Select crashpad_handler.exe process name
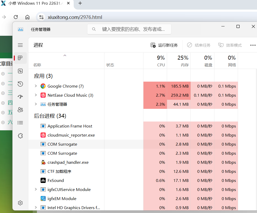Screen dimensions: 257x213 point(68,162)
